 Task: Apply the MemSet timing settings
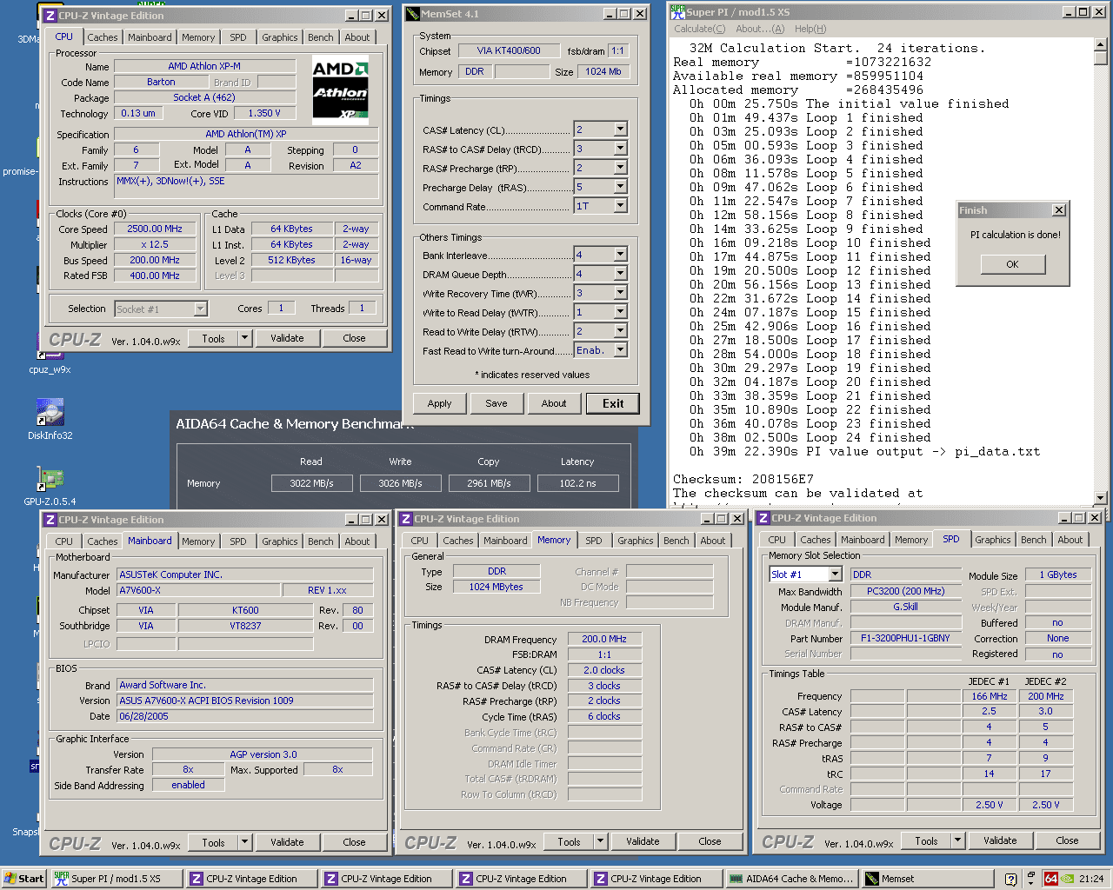[439, 403]
